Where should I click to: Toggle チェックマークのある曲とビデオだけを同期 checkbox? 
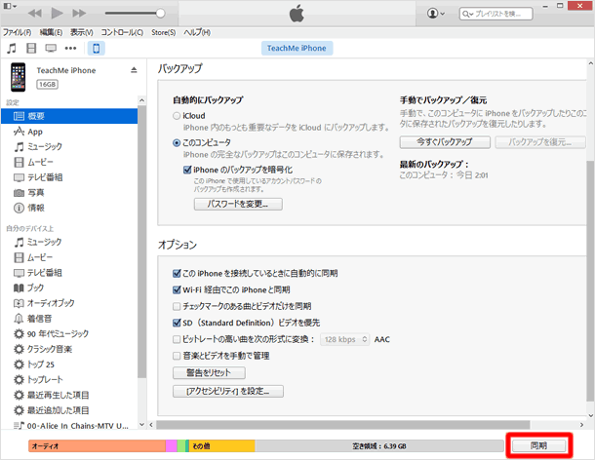(x=177, y=306)
